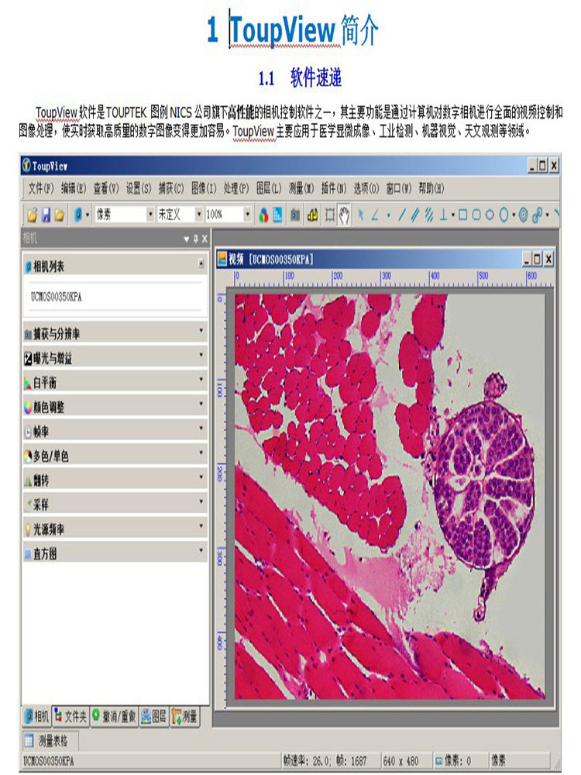This screenshot has height=775, width=581.
Task: Open the 选项(O) menu
Action: tap(366, 188)
